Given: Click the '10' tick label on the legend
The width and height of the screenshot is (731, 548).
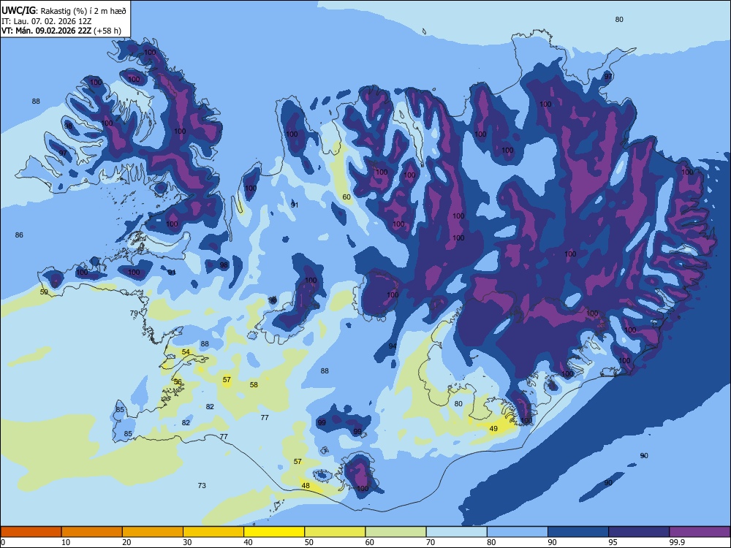Looking at the screenshot, I should 66,542.
